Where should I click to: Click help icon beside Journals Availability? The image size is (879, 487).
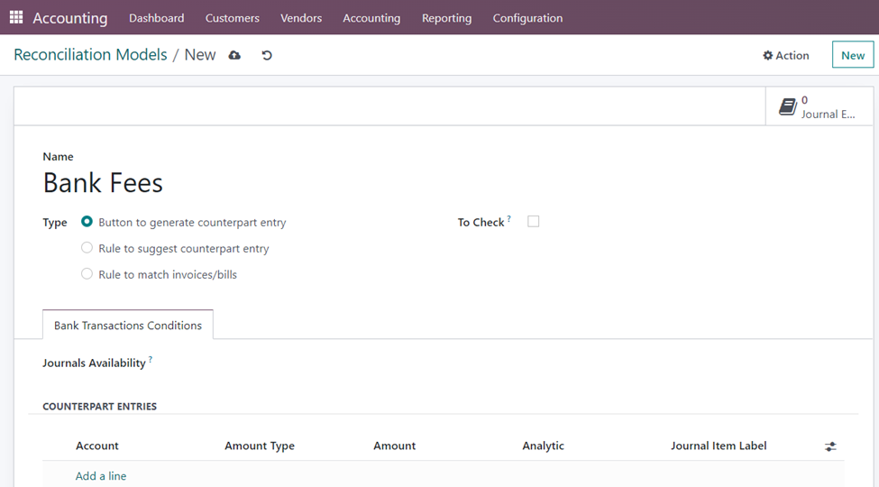151,360
